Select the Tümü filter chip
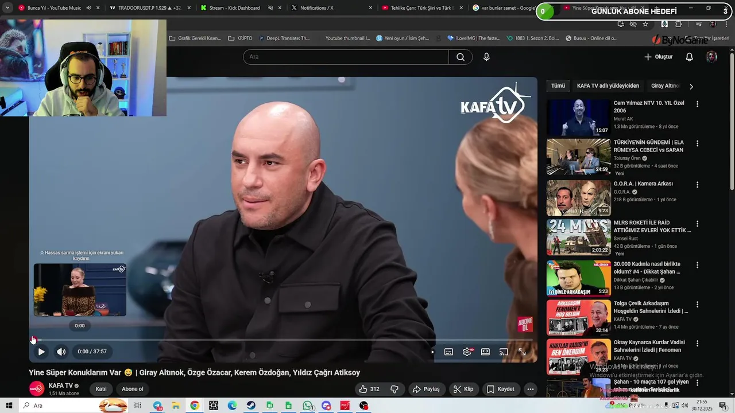The image size is (735, 413). pos(558,86)
